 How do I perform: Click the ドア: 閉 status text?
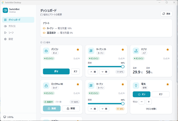(58, 102)
